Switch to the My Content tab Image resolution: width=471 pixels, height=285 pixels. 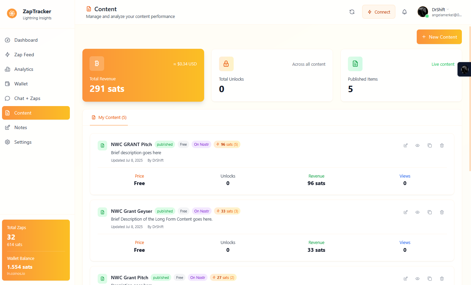pyautogui.click(x=109, y=117)
